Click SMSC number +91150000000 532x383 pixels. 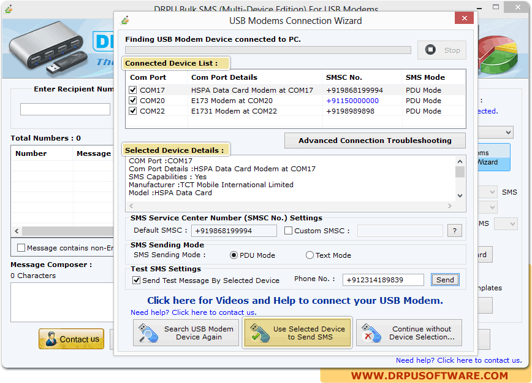[x=352, y=101]
